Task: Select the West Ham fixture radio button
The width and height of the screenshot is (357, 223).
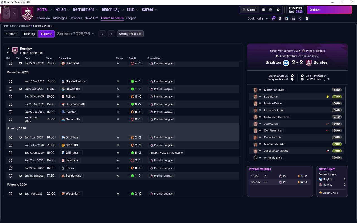Action: [x=10, y=194]
